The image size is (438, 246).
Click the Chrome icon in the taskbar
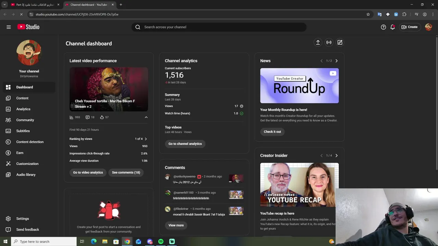pyautogui.click(x=127, y=242)
